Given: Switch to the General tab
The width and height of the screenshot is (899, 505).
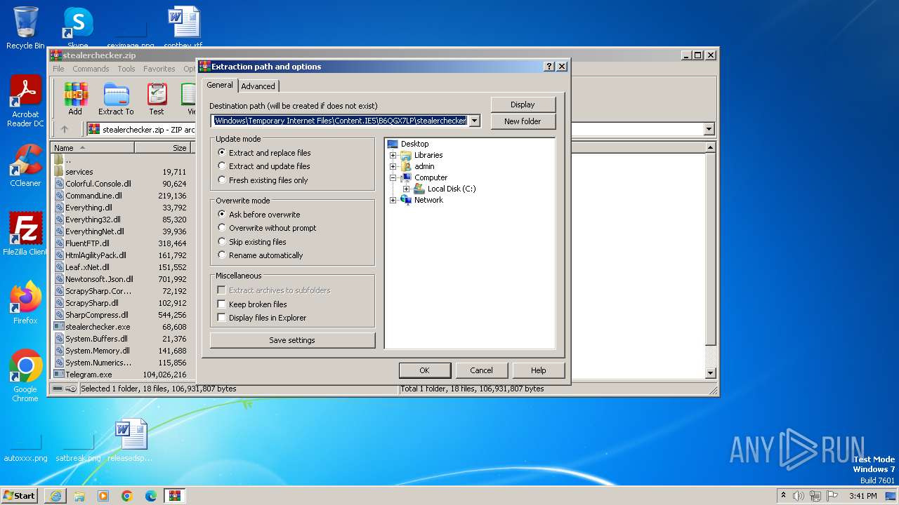Looking at the screenshot, I should (220, 85).
